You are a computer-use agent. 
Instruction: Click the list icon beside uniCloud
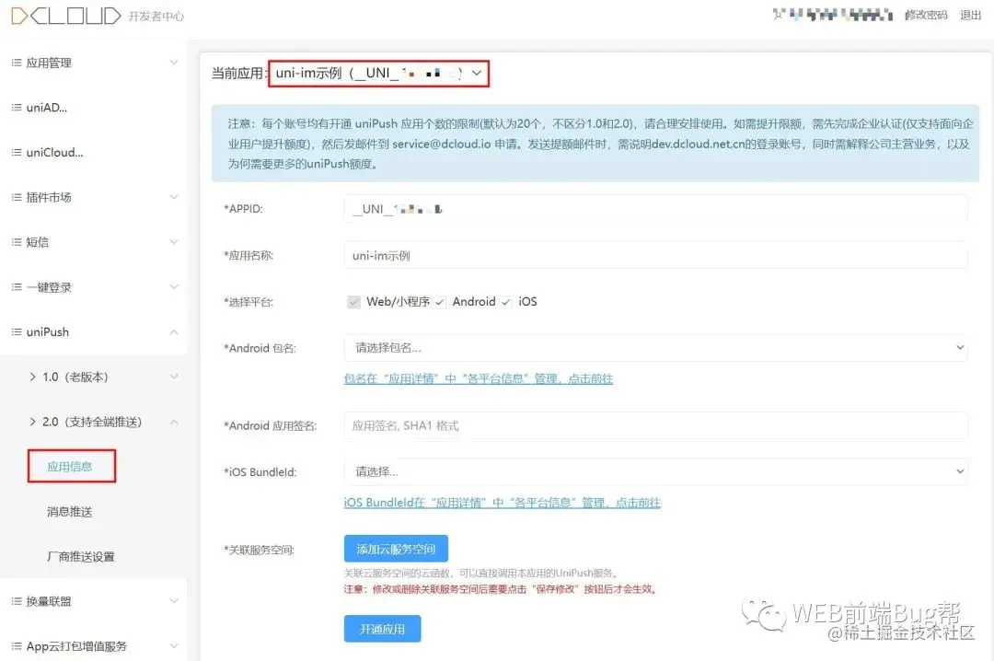pos(17,152)
